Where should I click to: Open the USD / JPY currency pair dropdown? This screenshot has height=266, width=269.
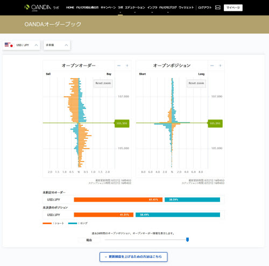click(21, 45)
